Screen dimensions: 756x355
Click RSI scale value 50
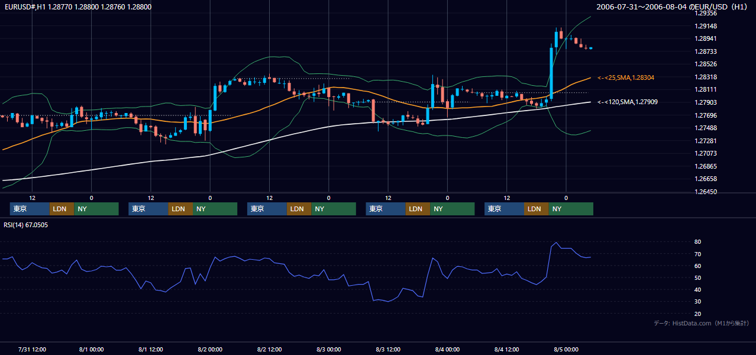(698, 277)
